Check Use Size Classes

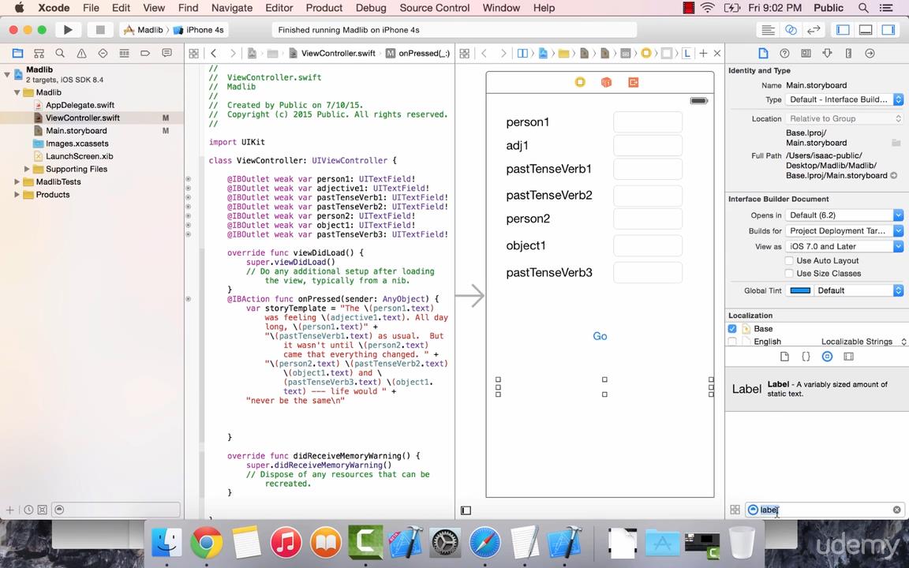(789, 273)
